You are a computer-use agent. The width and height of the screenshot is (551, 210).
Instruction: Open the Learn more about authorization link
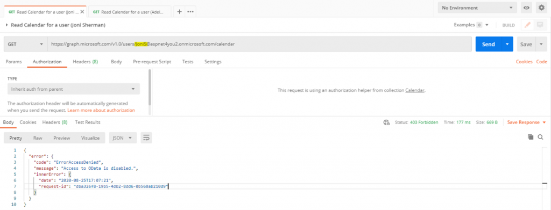coord(101,110)
